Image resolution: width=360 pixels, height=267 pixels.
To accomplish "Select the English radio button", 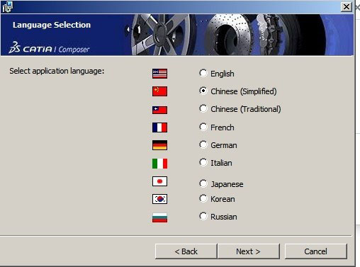I will pyautogui.click(x=203, y=73).
